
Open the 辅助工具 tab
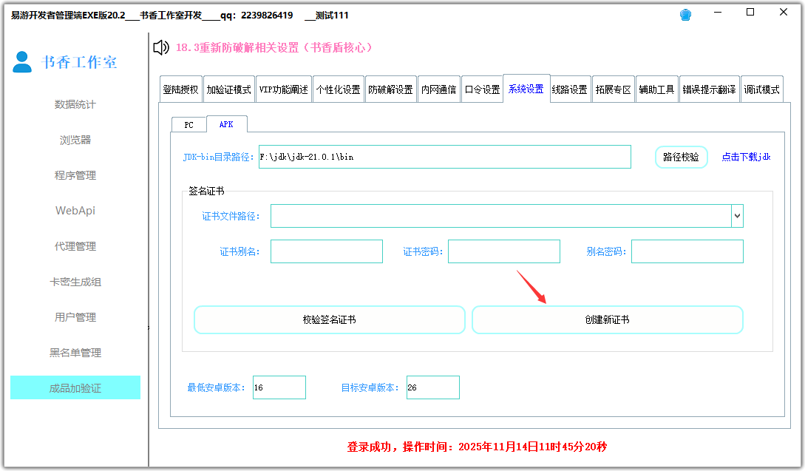[x=656, y=88]
